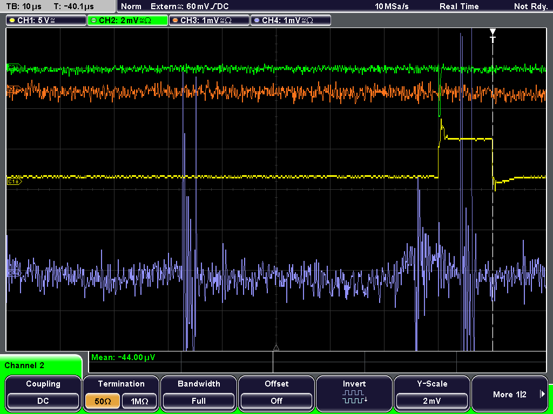Click the orange CH3 color dot

pos(176,20)
